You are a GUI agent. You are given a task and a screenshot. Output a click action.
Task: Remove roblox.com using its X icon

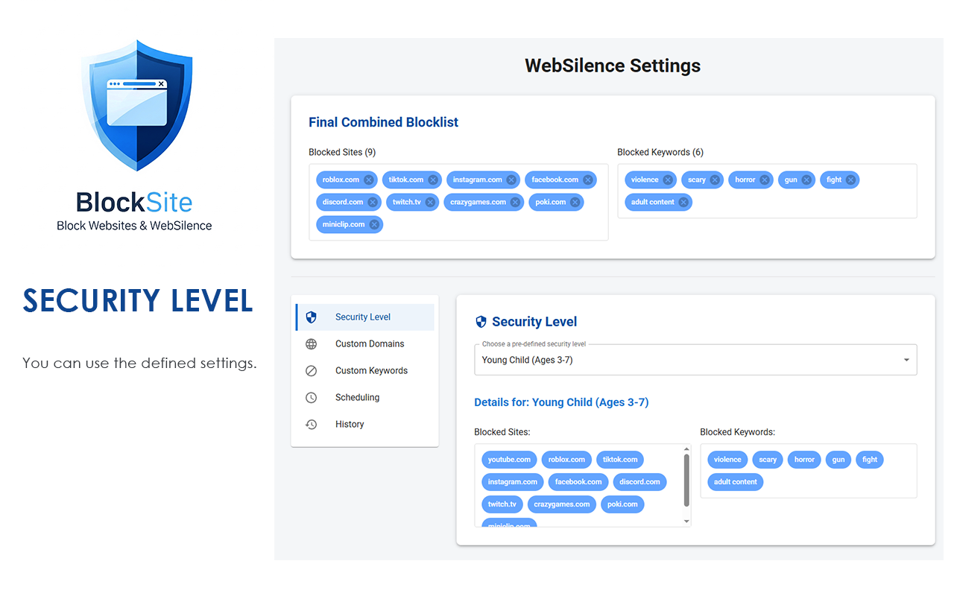point(368,180)
